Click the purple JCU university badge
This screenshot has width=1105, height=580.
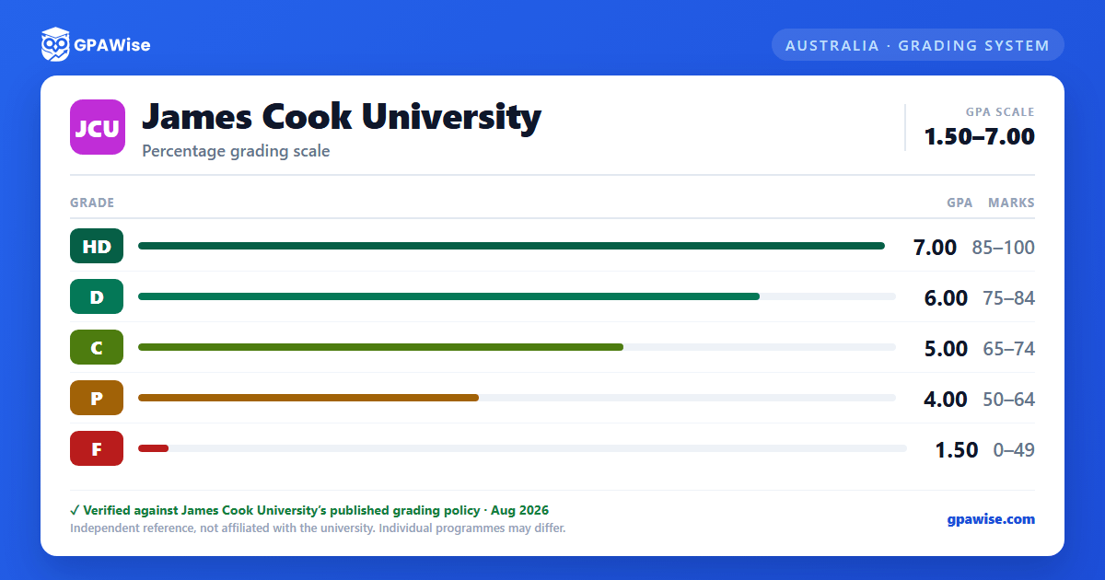(x=98, y=127)
